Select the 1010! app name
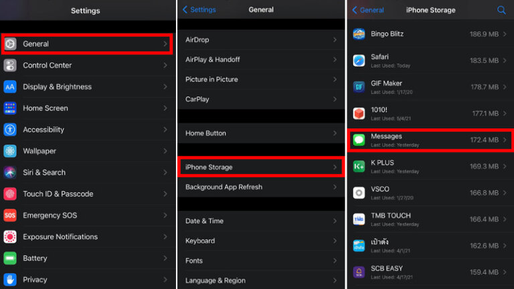This screenshot has height=289, width=514. 379,110
